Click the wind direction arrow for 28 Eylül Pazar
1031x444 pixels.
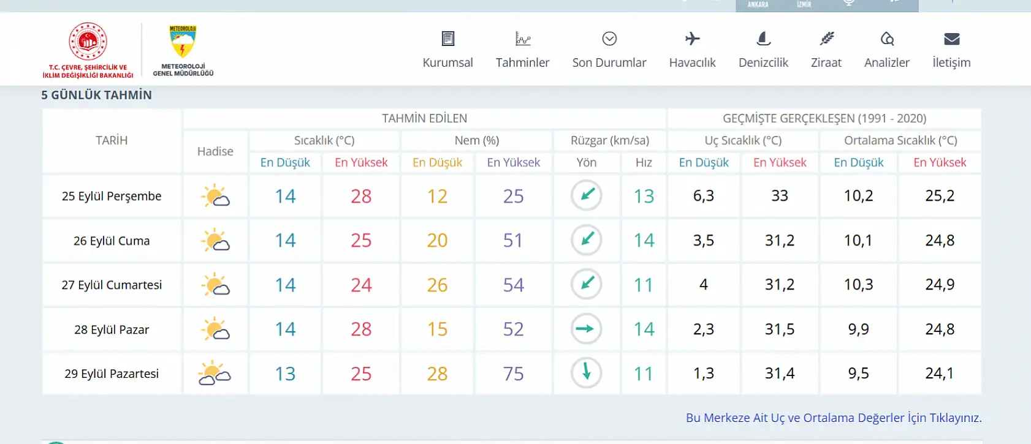point(586,329)
